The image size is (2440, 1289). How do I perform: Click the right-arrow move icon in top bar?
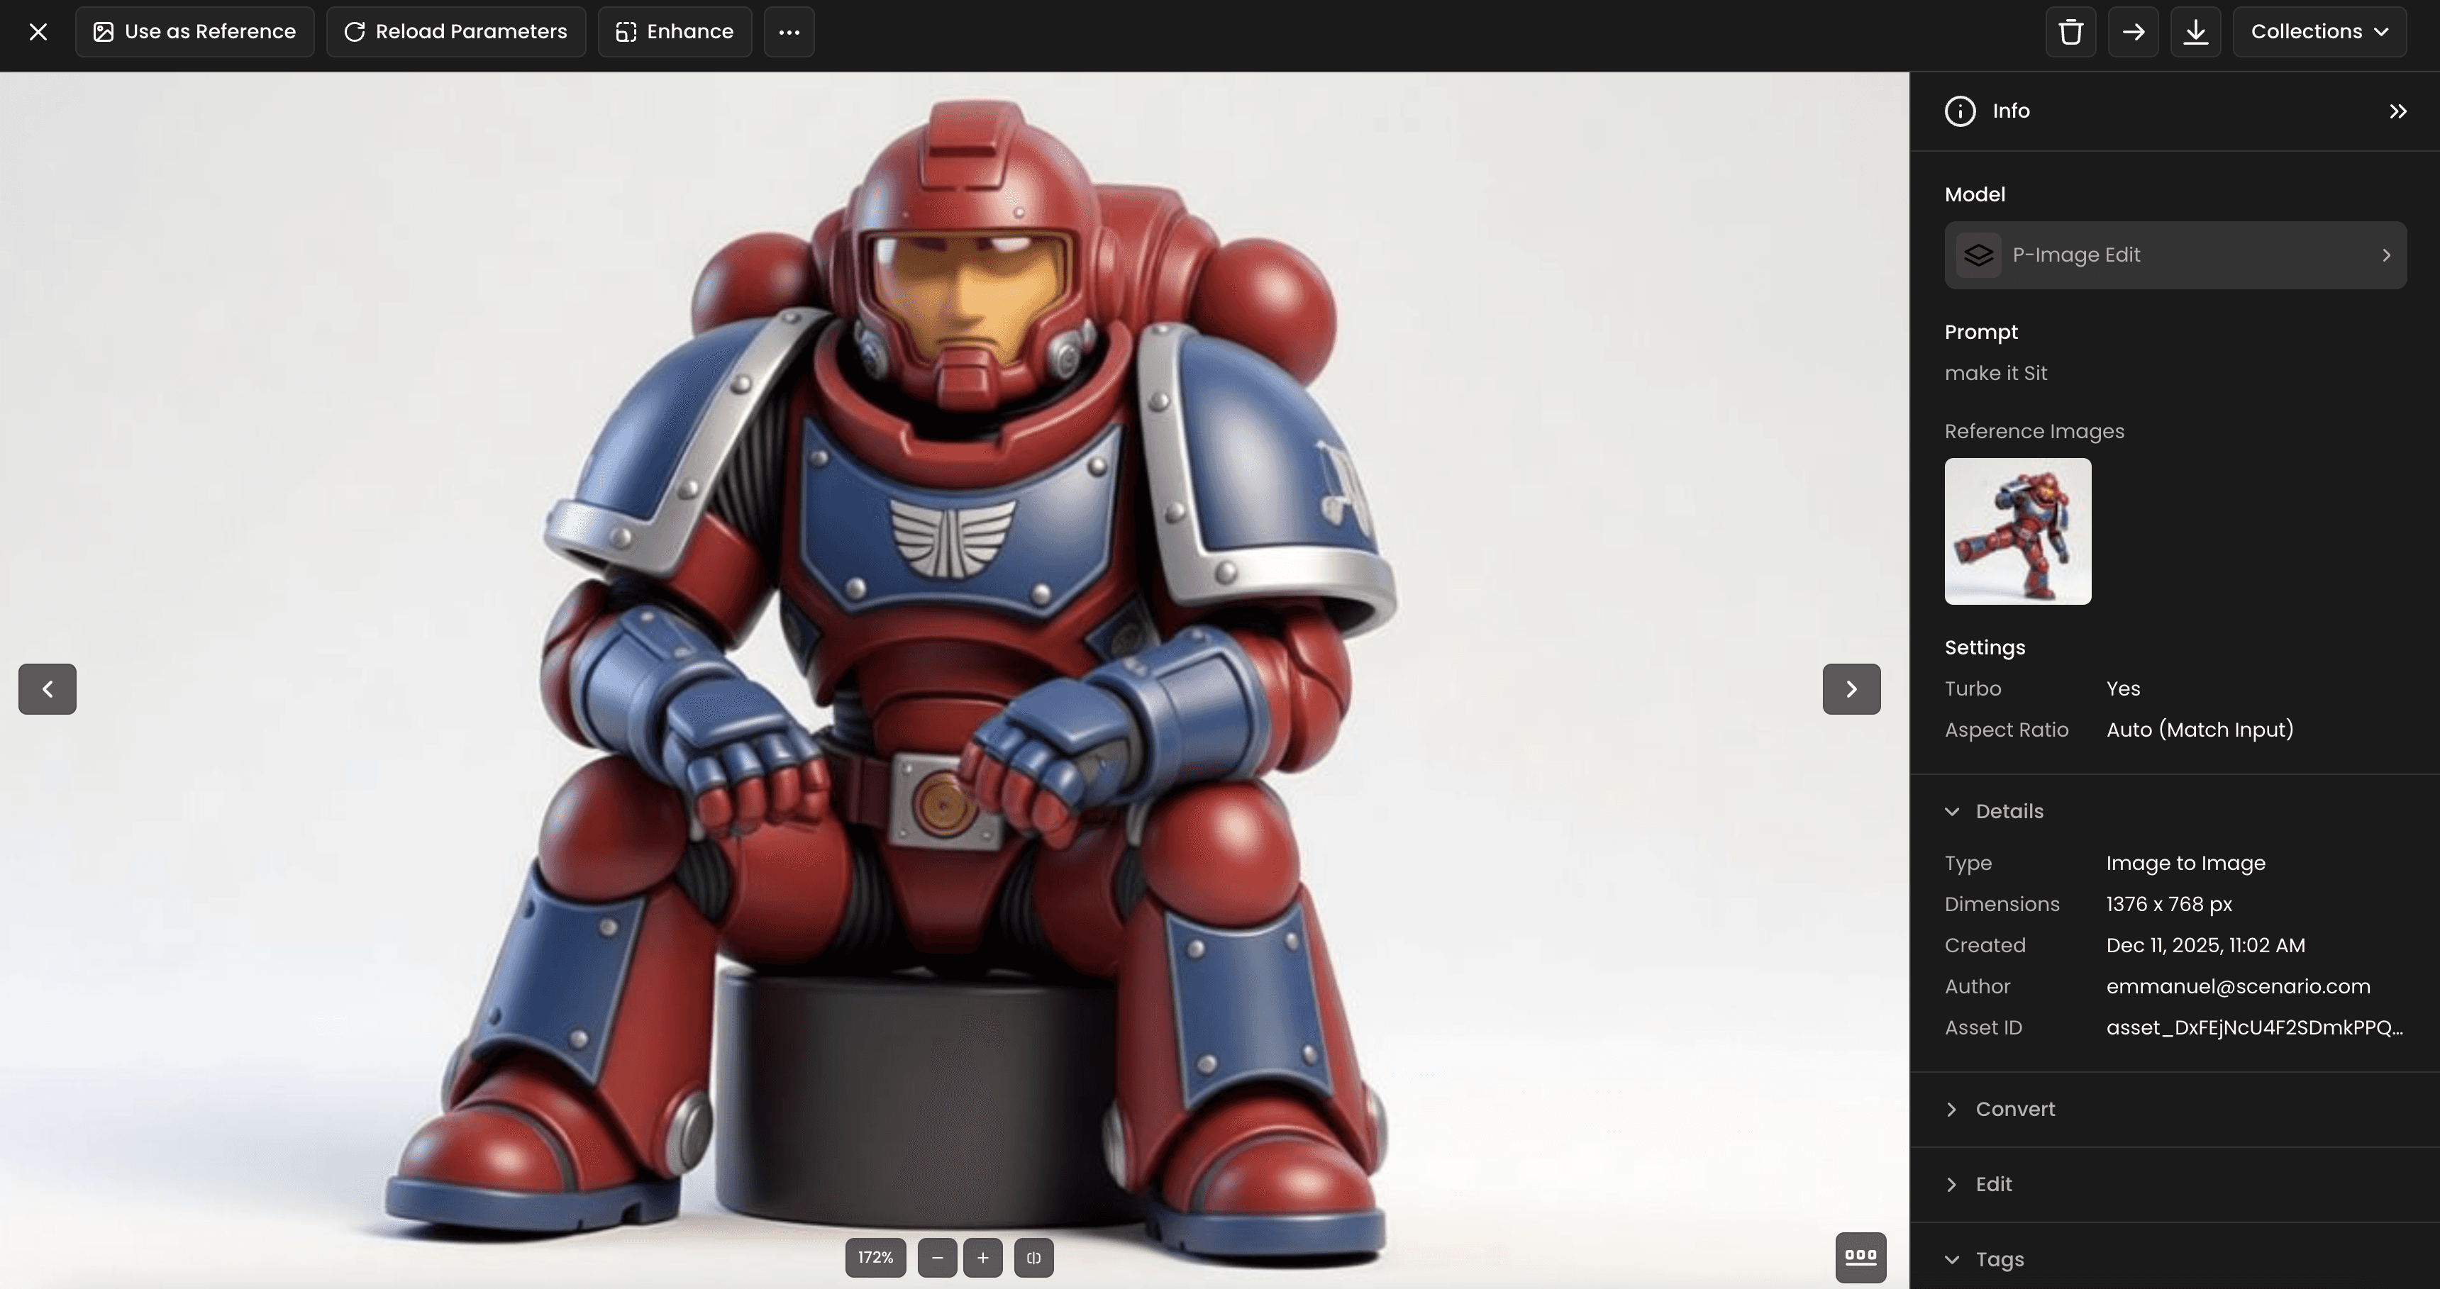pos(2132,32)
